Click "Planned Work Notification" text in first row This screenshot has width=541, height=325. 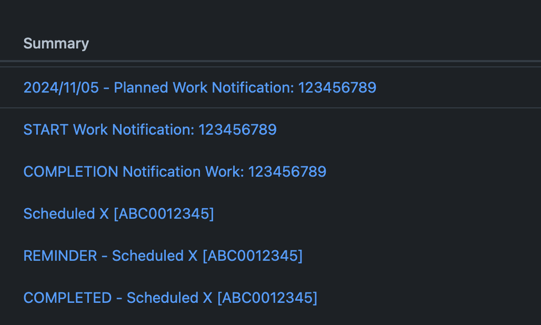click(204, 88)
